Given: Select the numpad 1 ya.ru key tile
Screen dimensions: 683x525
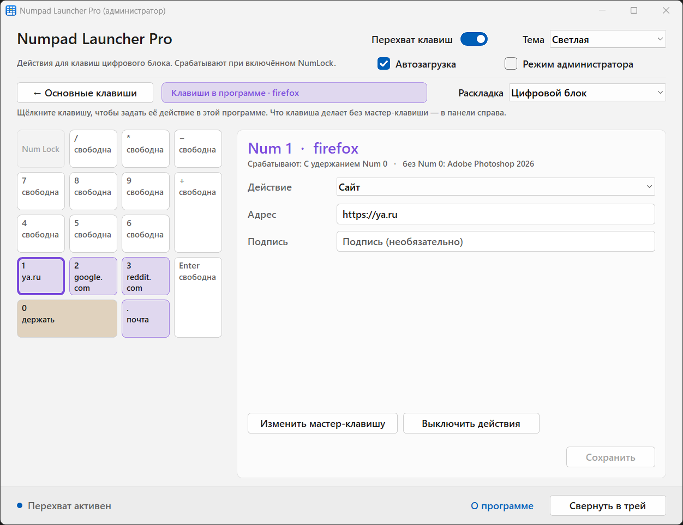Looking at the screenshot, I should 41,276.
